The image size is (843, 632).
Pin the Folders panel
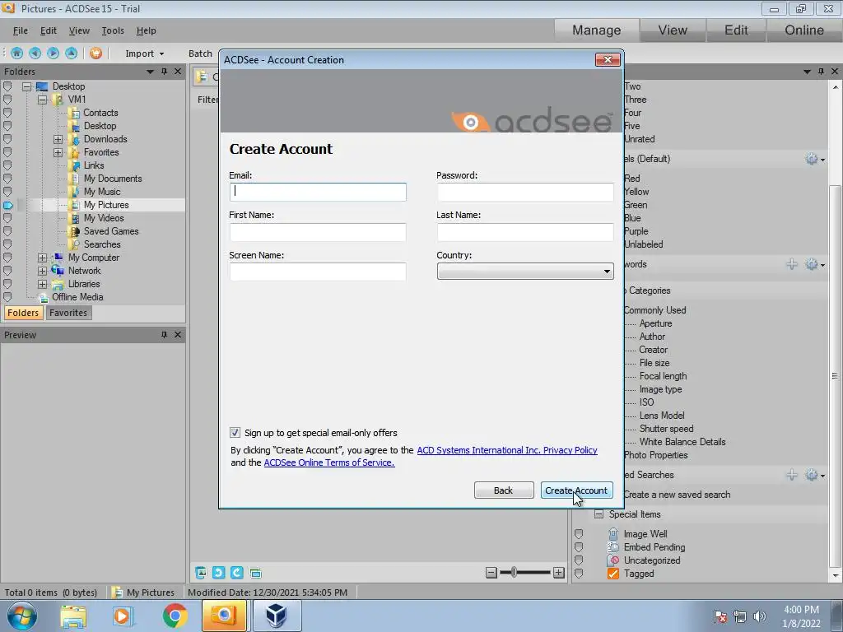point(165,72)
